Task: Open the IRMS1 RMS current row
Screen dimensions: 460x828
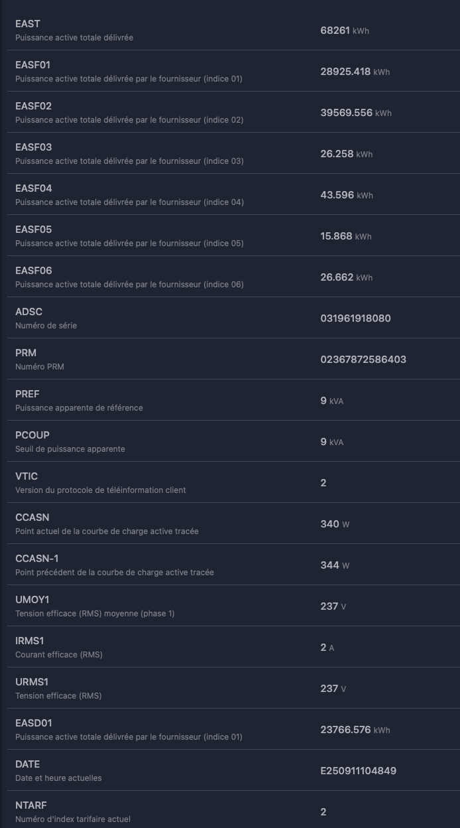Action: (230, 648)
